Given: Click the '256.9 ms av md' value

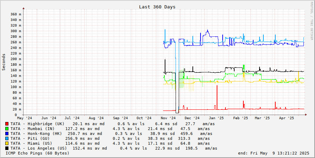Looking at the screenshot, I should (x=83, y=138).
